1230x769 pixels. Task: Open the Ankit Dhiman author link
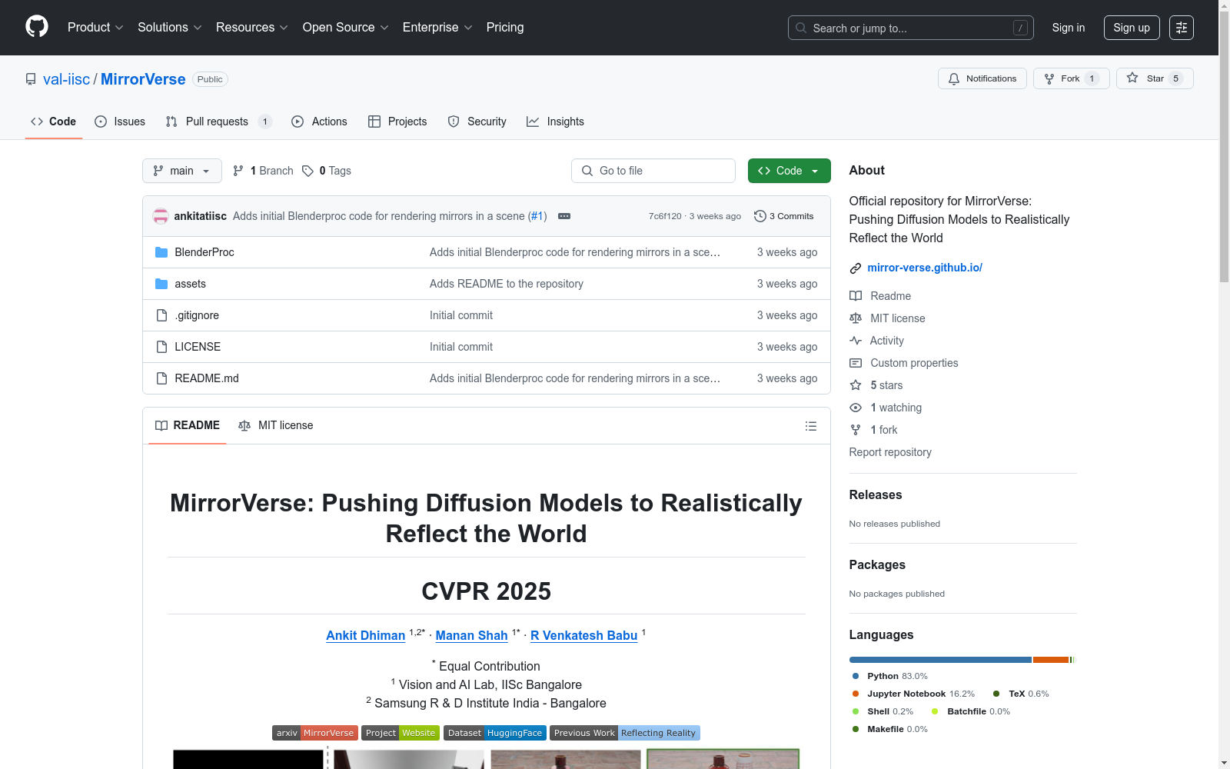point(365,635)
